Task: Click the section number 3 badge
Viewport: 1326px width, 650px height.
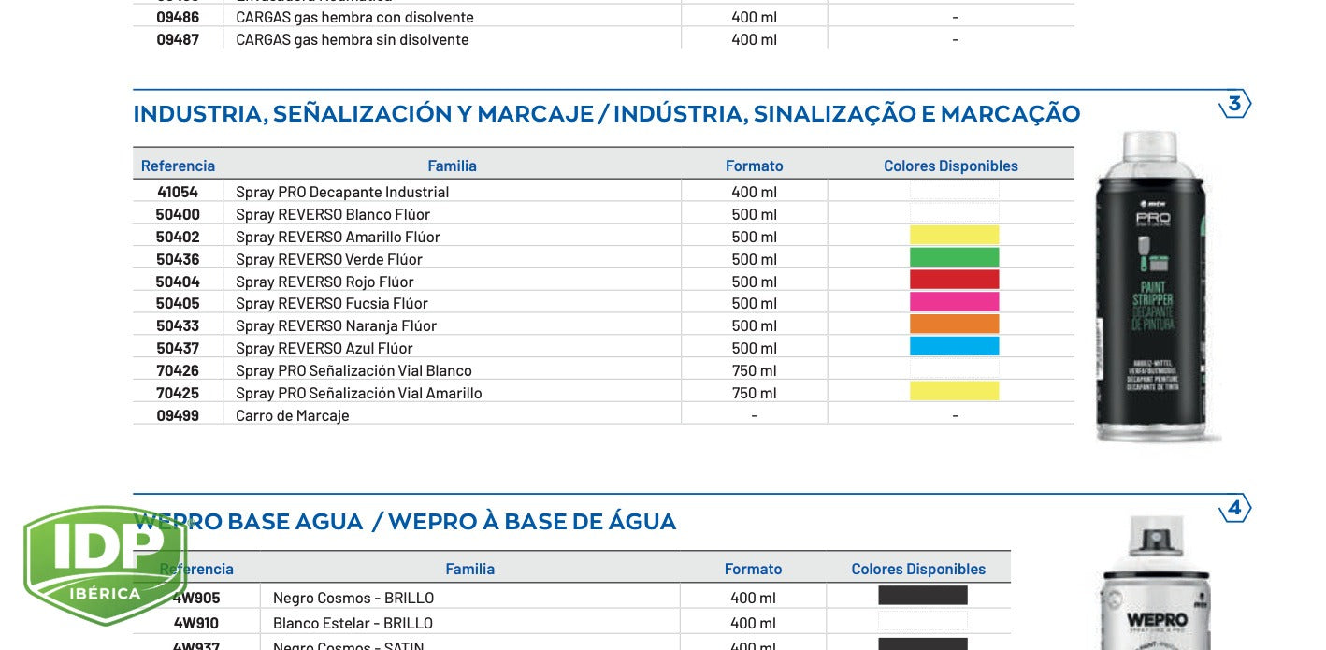Action: click(x=1234, y=104)
